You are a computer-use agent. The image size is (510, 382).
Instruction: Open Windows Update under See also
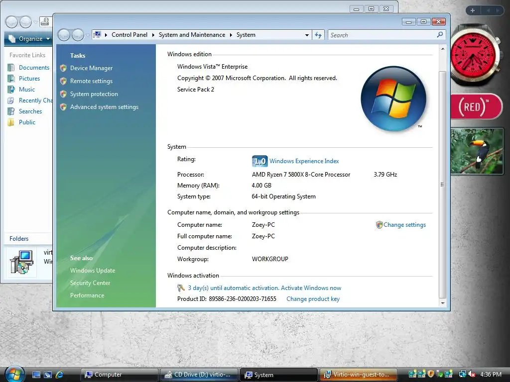[x=92, y=271]
